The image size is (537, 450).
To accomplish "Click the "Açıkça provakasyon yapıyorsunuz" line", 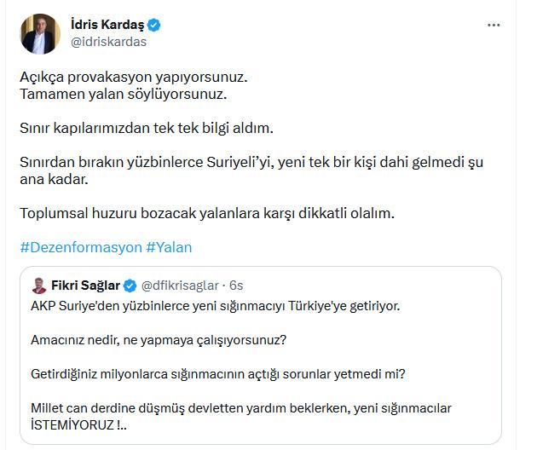I will coord(133,77).
